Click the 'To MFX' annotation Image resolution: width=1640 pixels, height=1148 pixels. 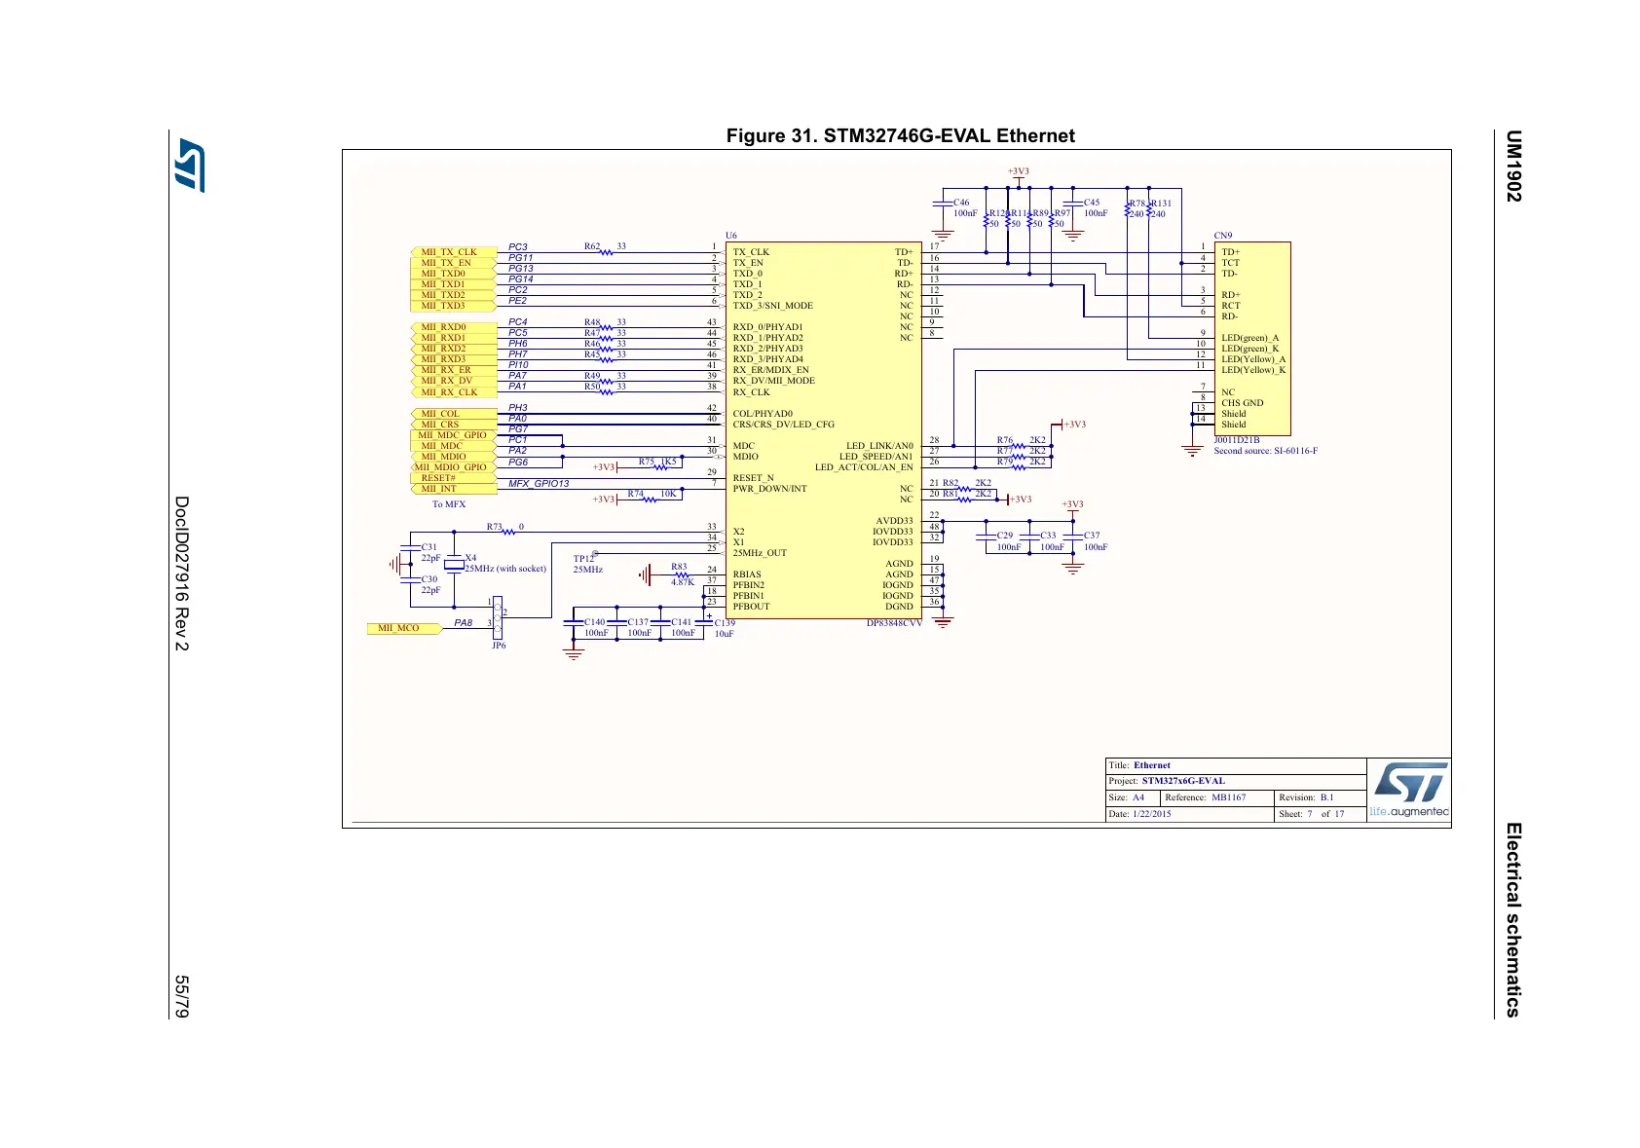(x=449, y=504)
